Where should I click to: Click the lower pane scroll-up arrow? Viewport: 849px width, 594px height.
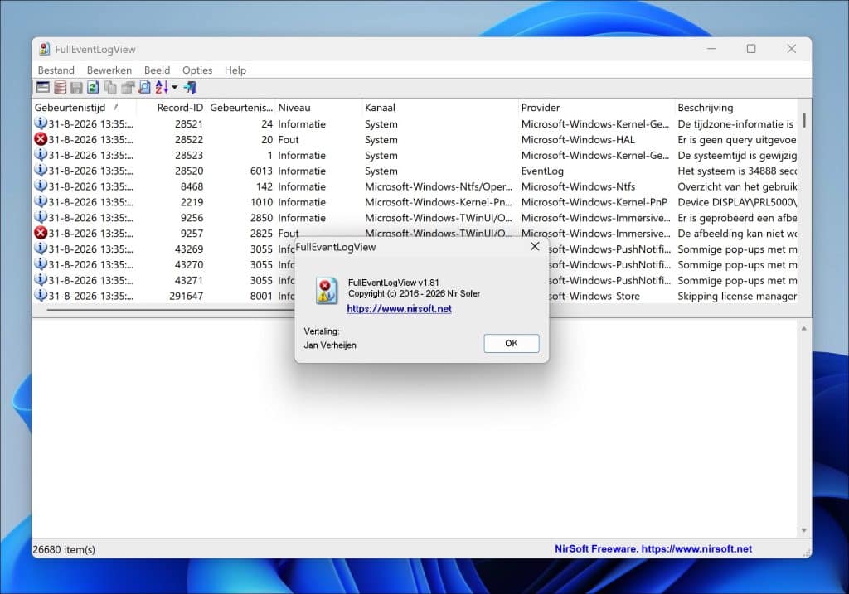pyautogui.click(x=804, y=328)
